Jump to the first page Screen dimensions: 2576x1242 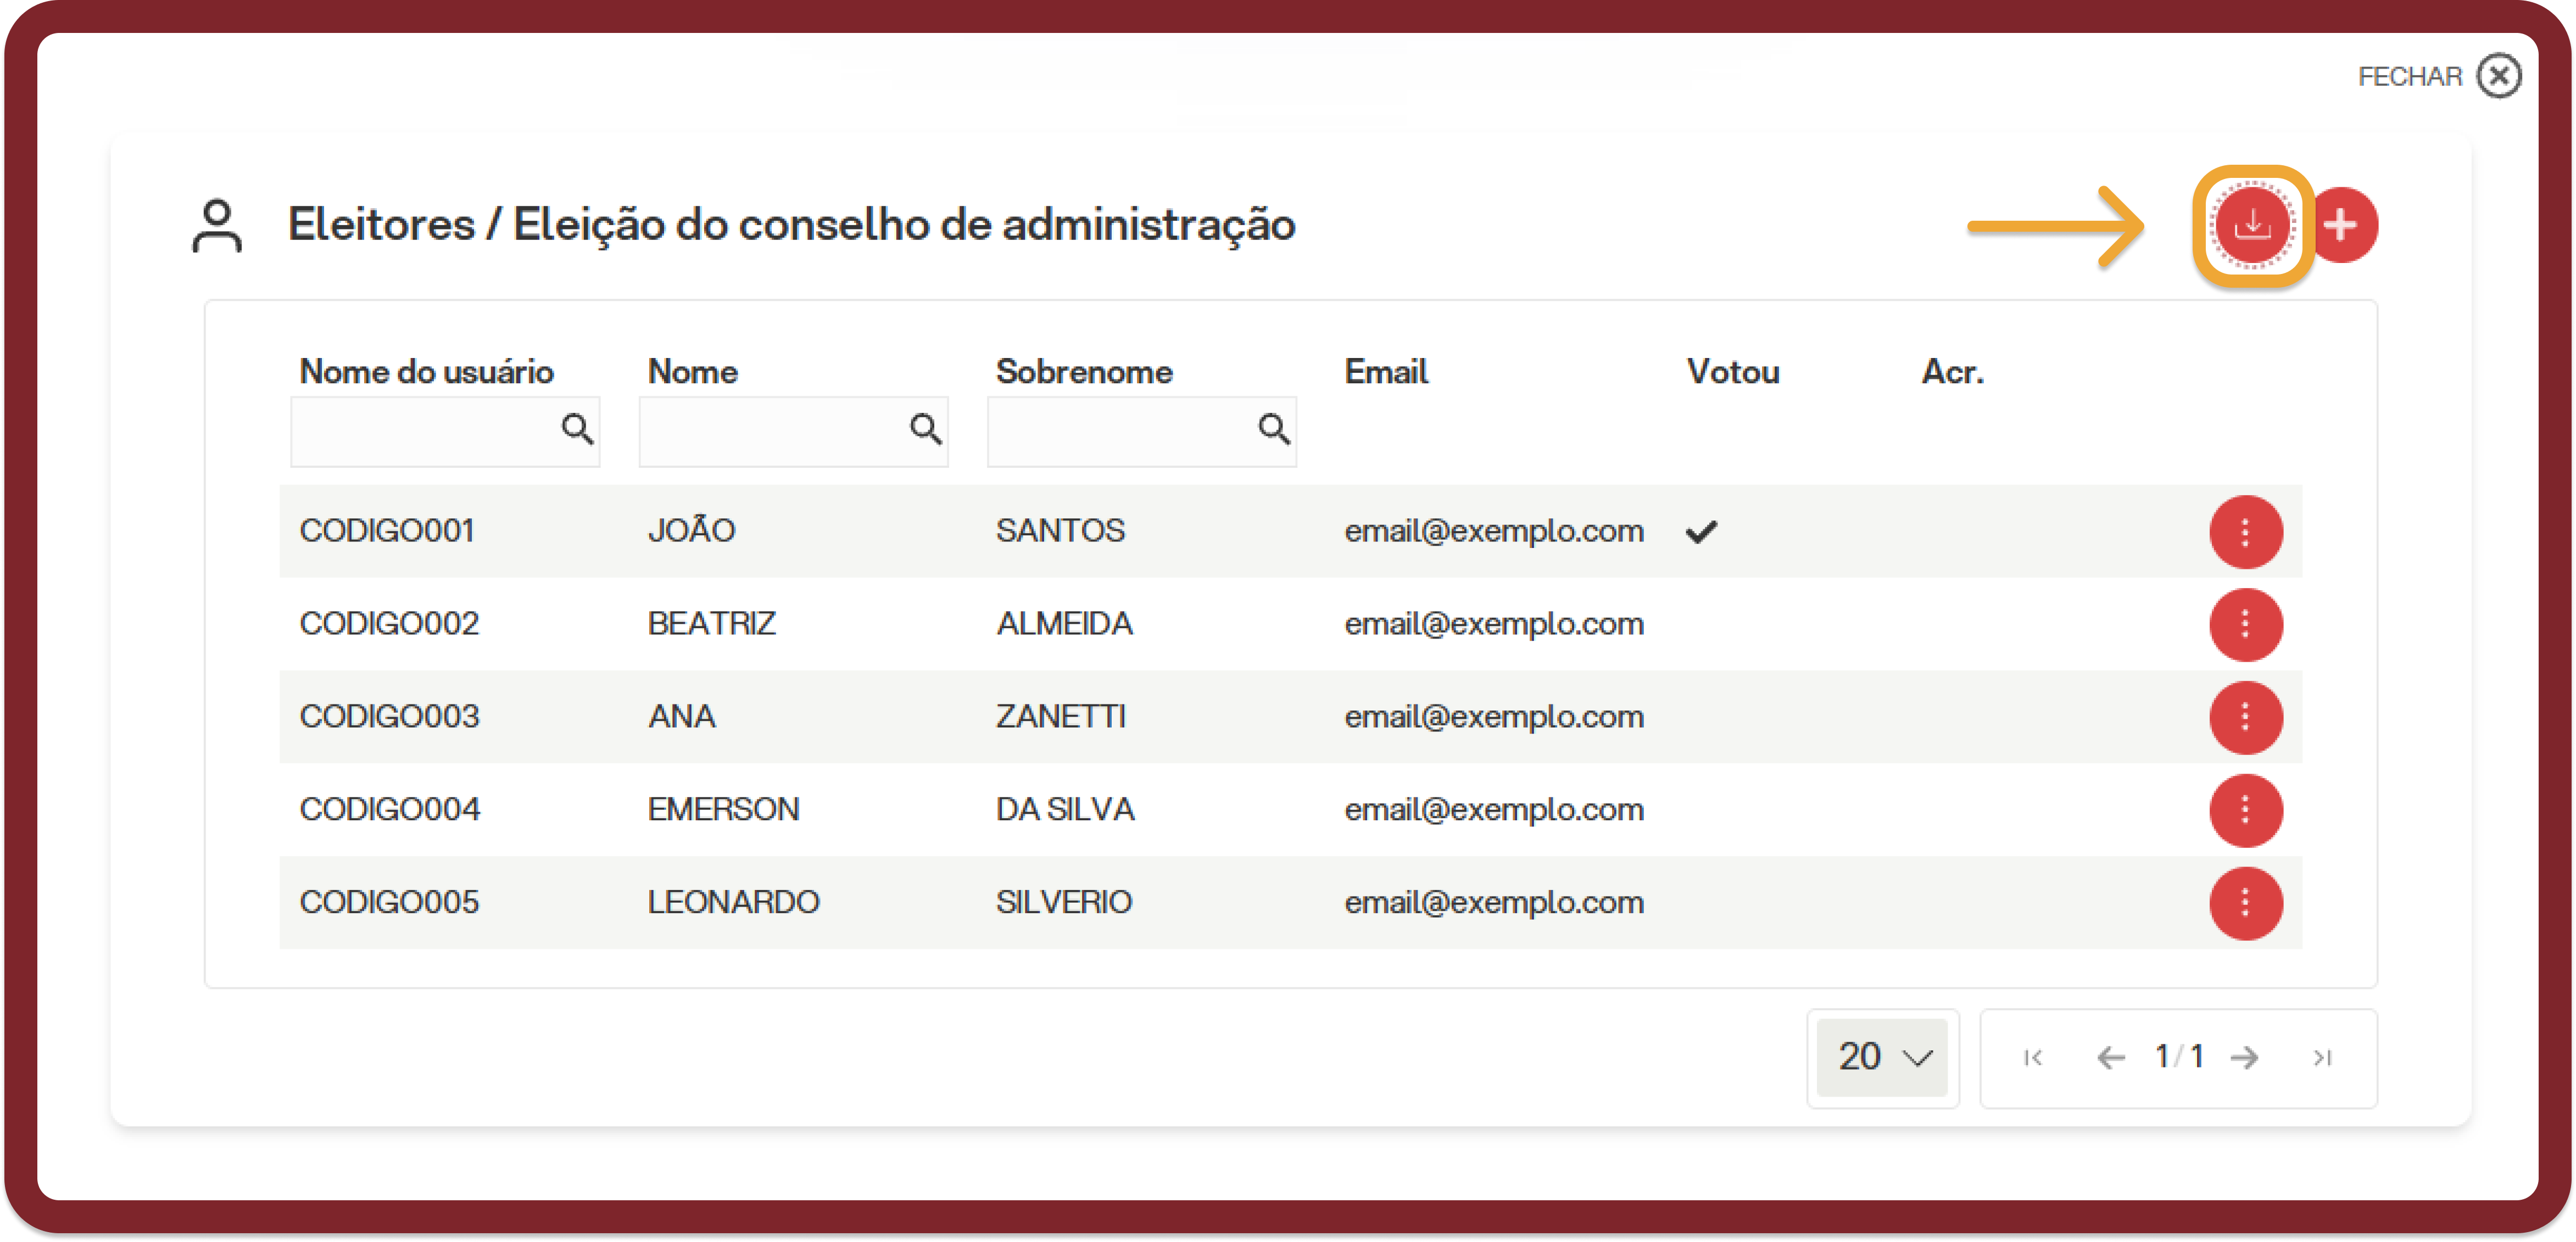[2033, 1058]
